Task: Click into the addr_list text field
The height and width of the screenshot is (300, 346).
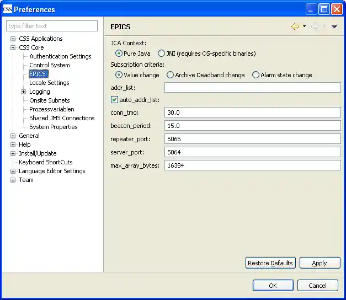Action: [x=252, y=87]
